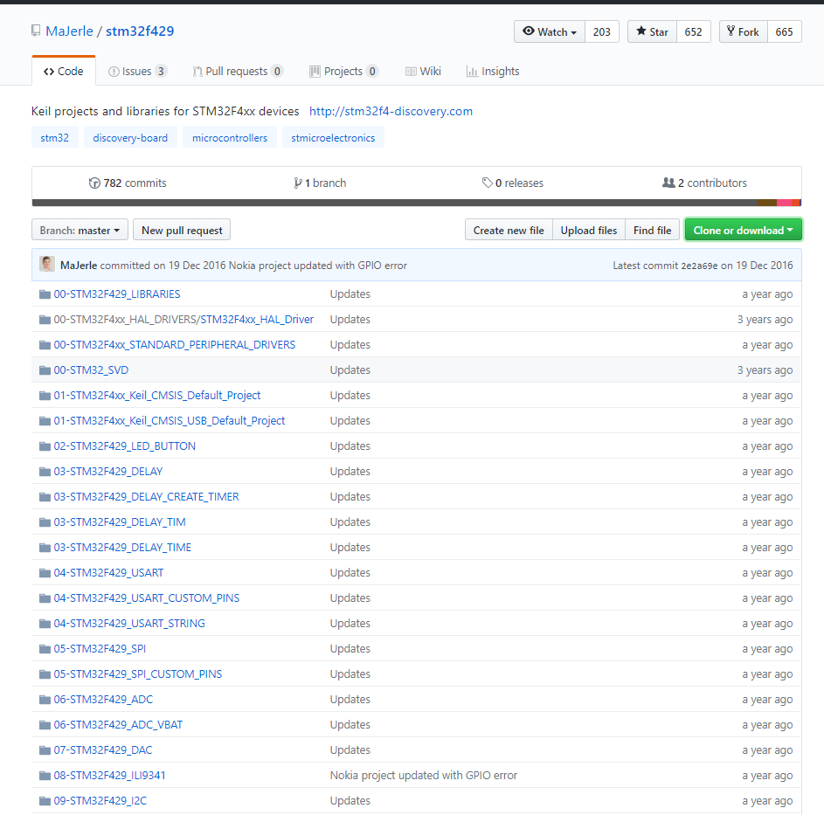
Task: Click the folder icon for 09-STM32F429_I2C
Action: 45,801
